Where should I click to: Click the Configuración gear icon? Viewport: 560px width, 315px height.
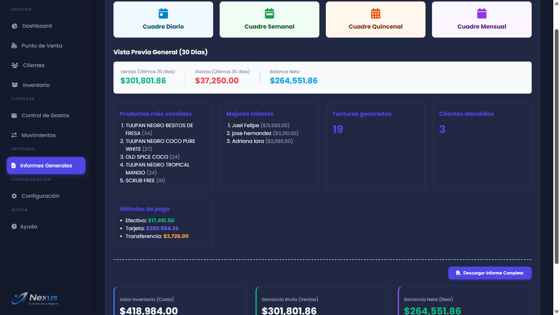pos(14,196)
